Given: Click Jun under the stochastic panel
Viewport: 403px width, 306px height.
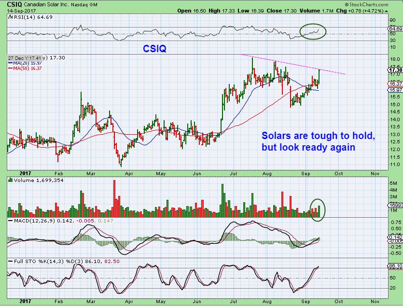Looking at the screenshot, I should tap(197, 301).
